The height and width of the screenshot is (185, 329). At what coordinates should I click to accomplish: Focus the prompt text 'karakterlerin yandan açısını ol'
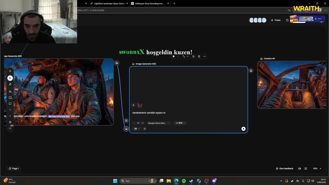[149, 113]
